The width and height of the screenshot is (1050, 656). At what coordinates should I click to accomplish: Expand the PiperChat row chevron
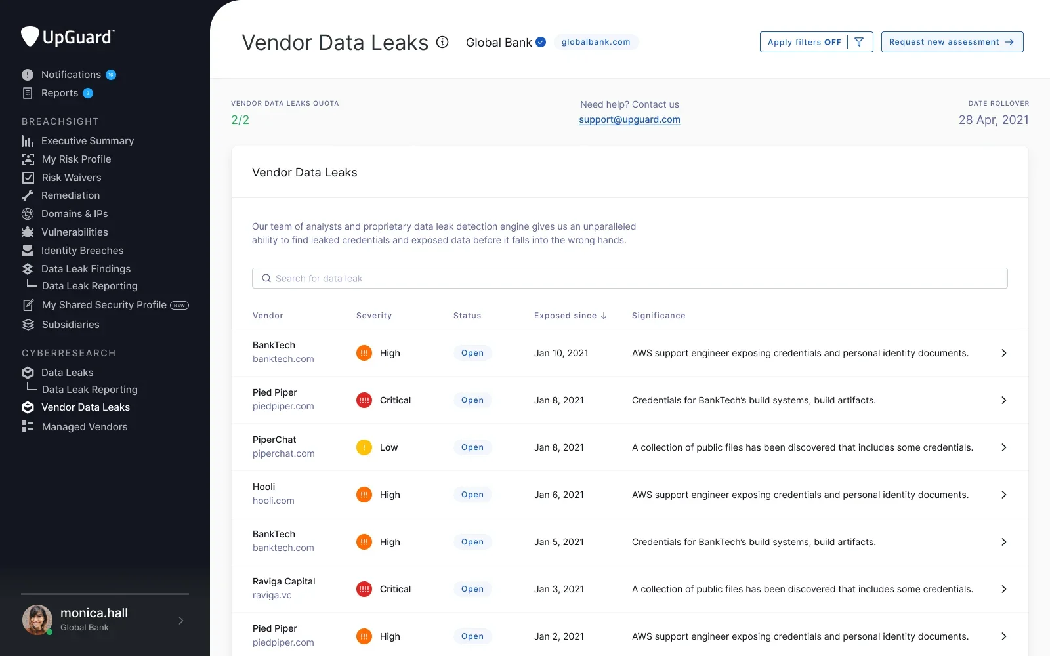1003,447
